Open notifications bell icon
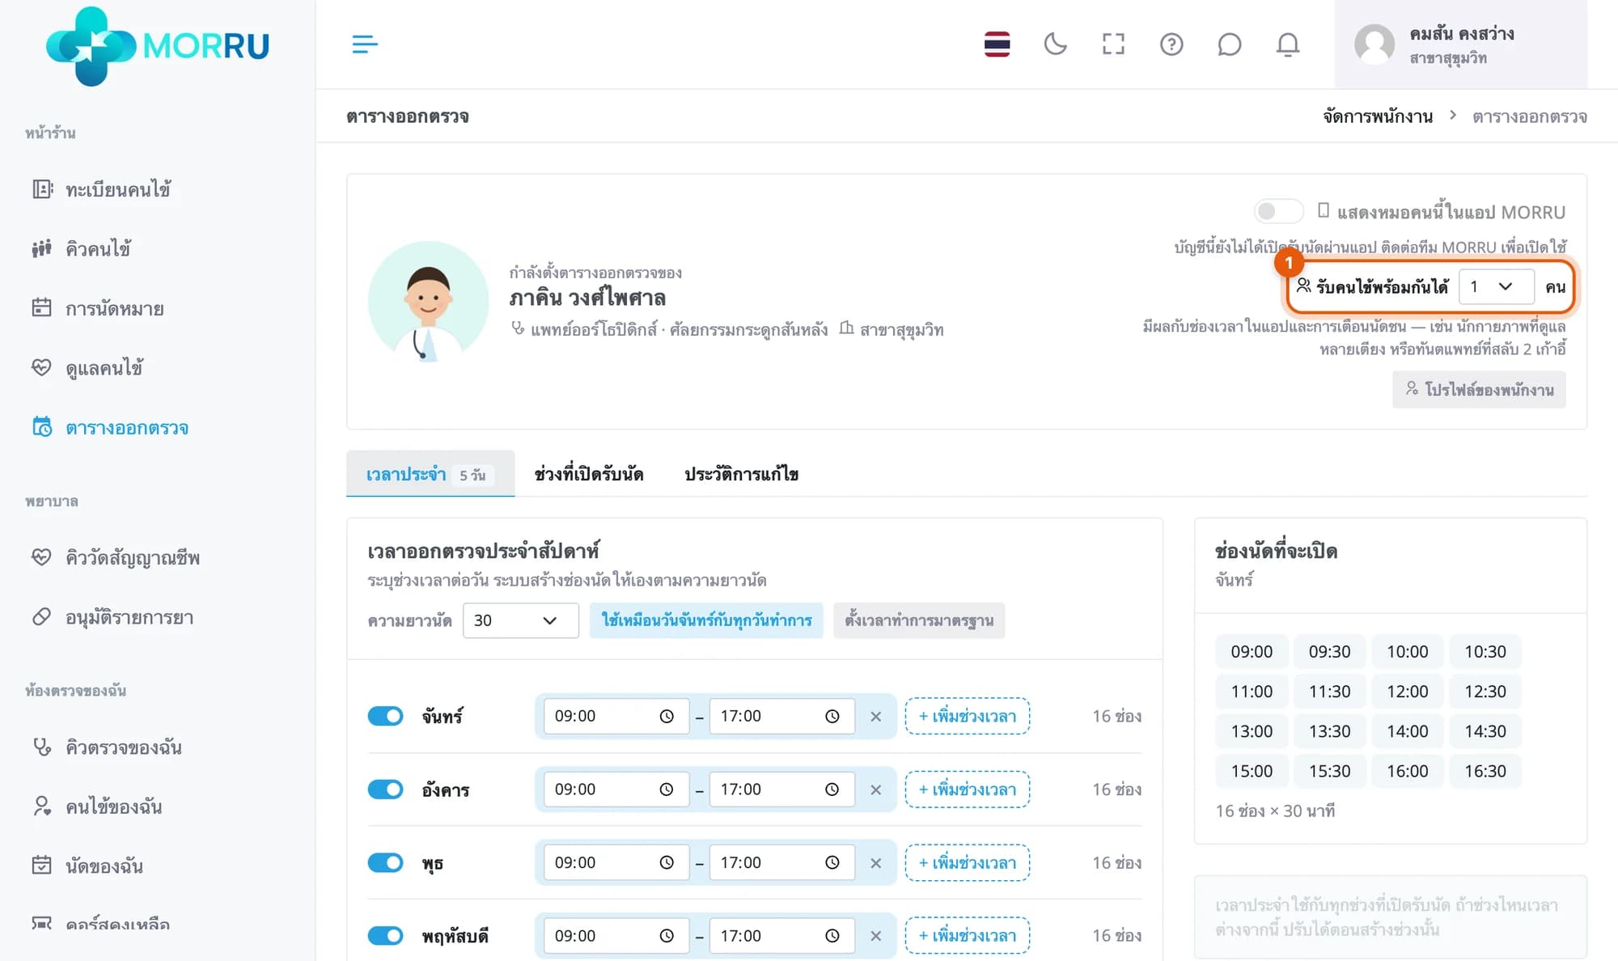This screenshot has height=961, width=1618. click(x=1288, y=44)
